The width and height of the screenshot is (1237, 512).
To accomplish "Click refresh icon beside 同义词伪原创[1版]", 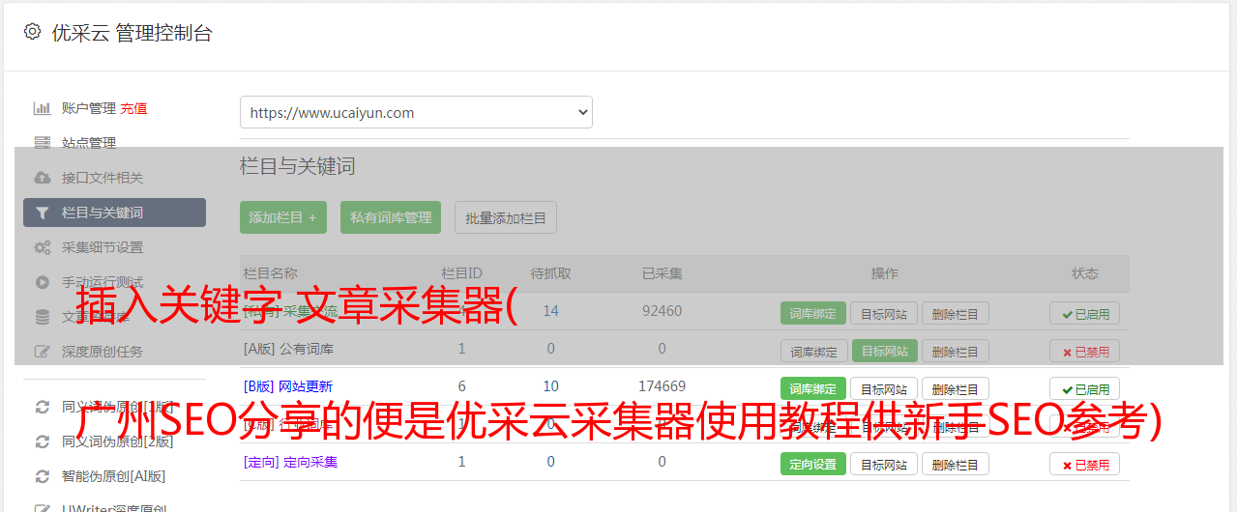I will (x=43, y=407).
